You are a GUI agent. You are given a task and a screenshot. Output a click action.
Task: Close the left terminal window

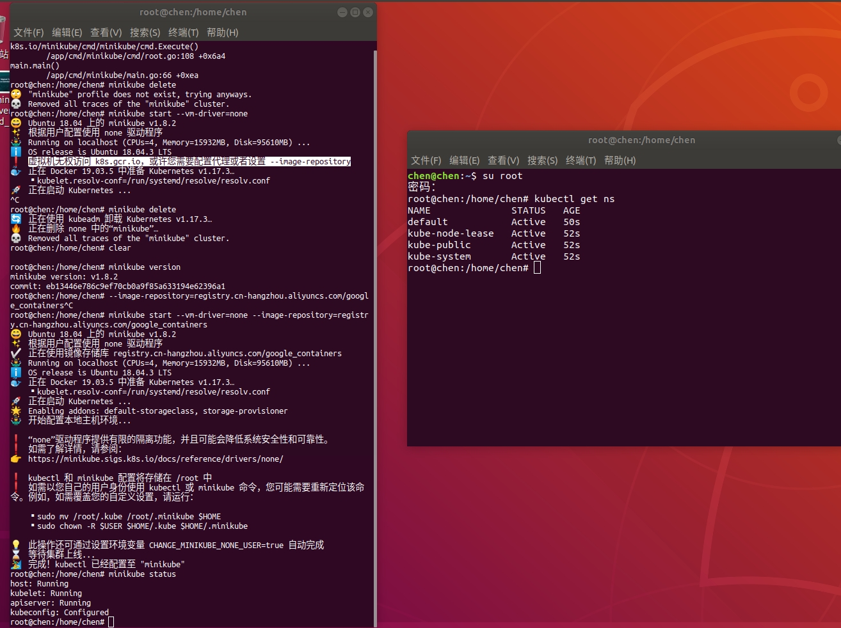click(368, 12)
